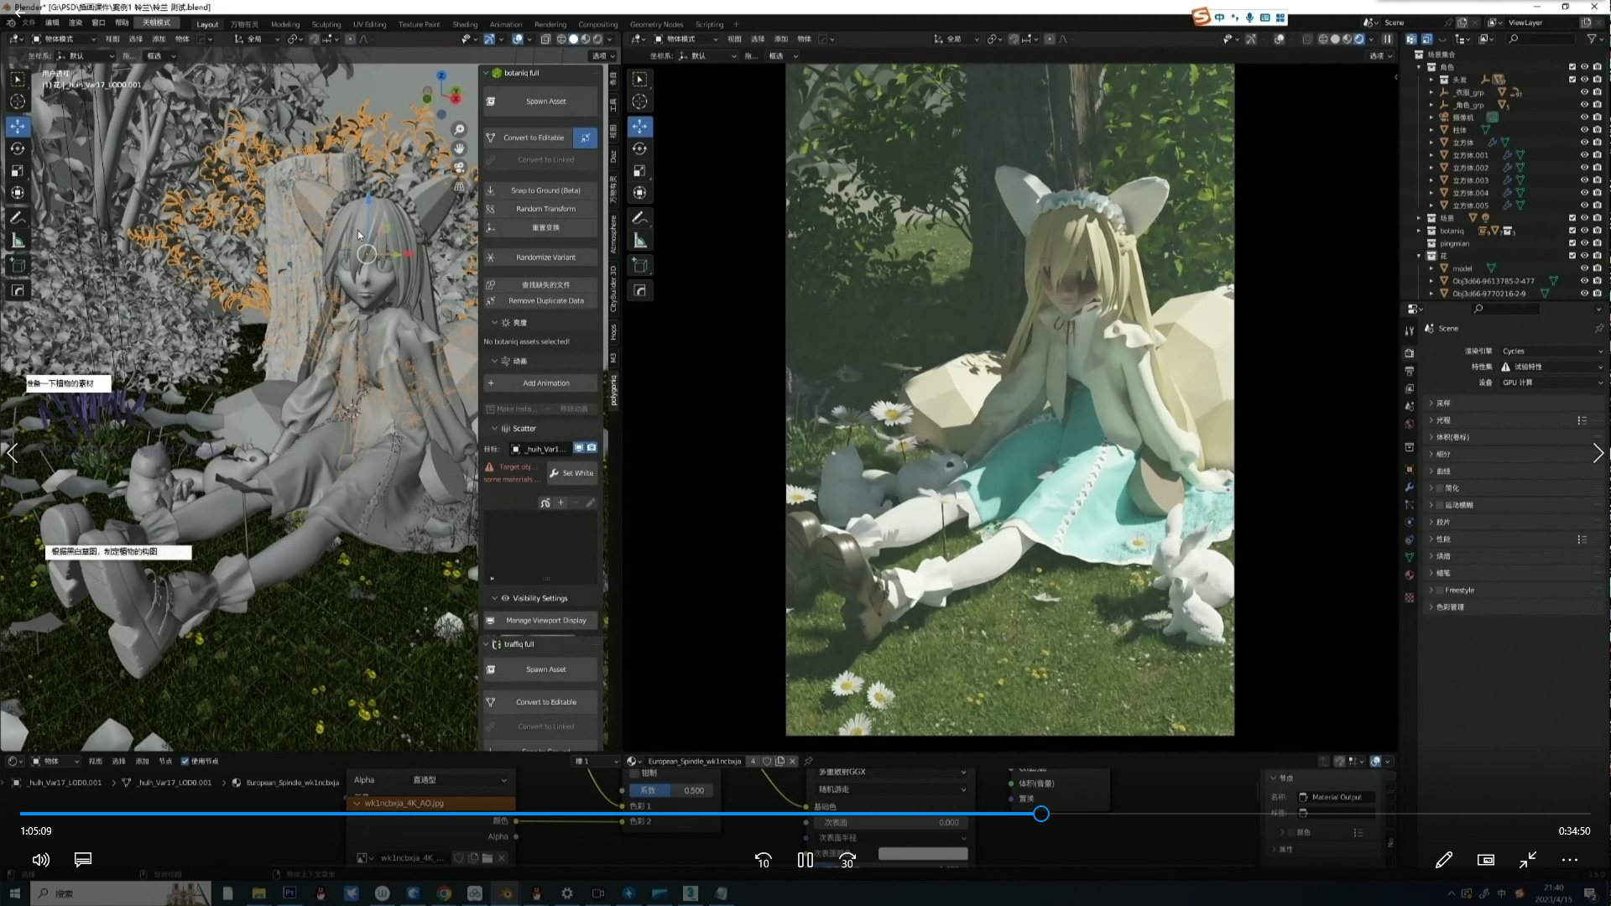Select the Add Cube tool in left viewport
Image resolution: width=1611 pixels, height=906 pixels.
point(18,266)
